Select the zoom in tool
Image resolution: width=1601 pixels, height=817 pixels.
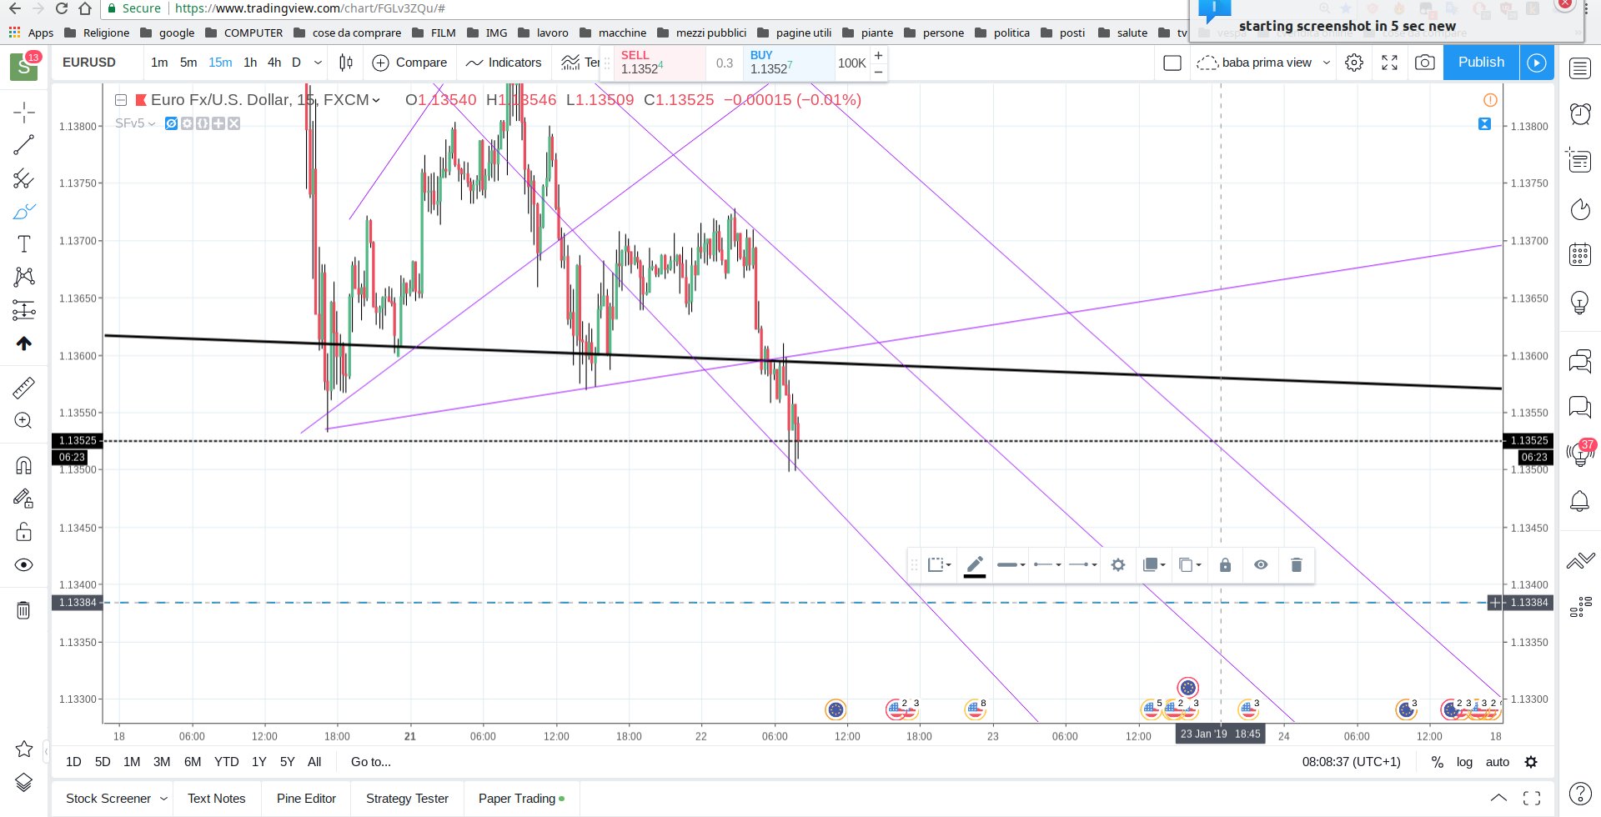click(24, 421)
